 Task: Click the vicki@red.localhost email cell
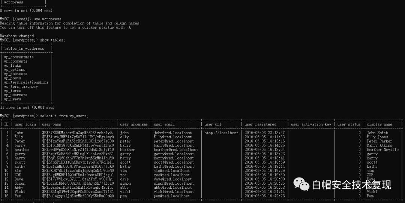[174, 192]
